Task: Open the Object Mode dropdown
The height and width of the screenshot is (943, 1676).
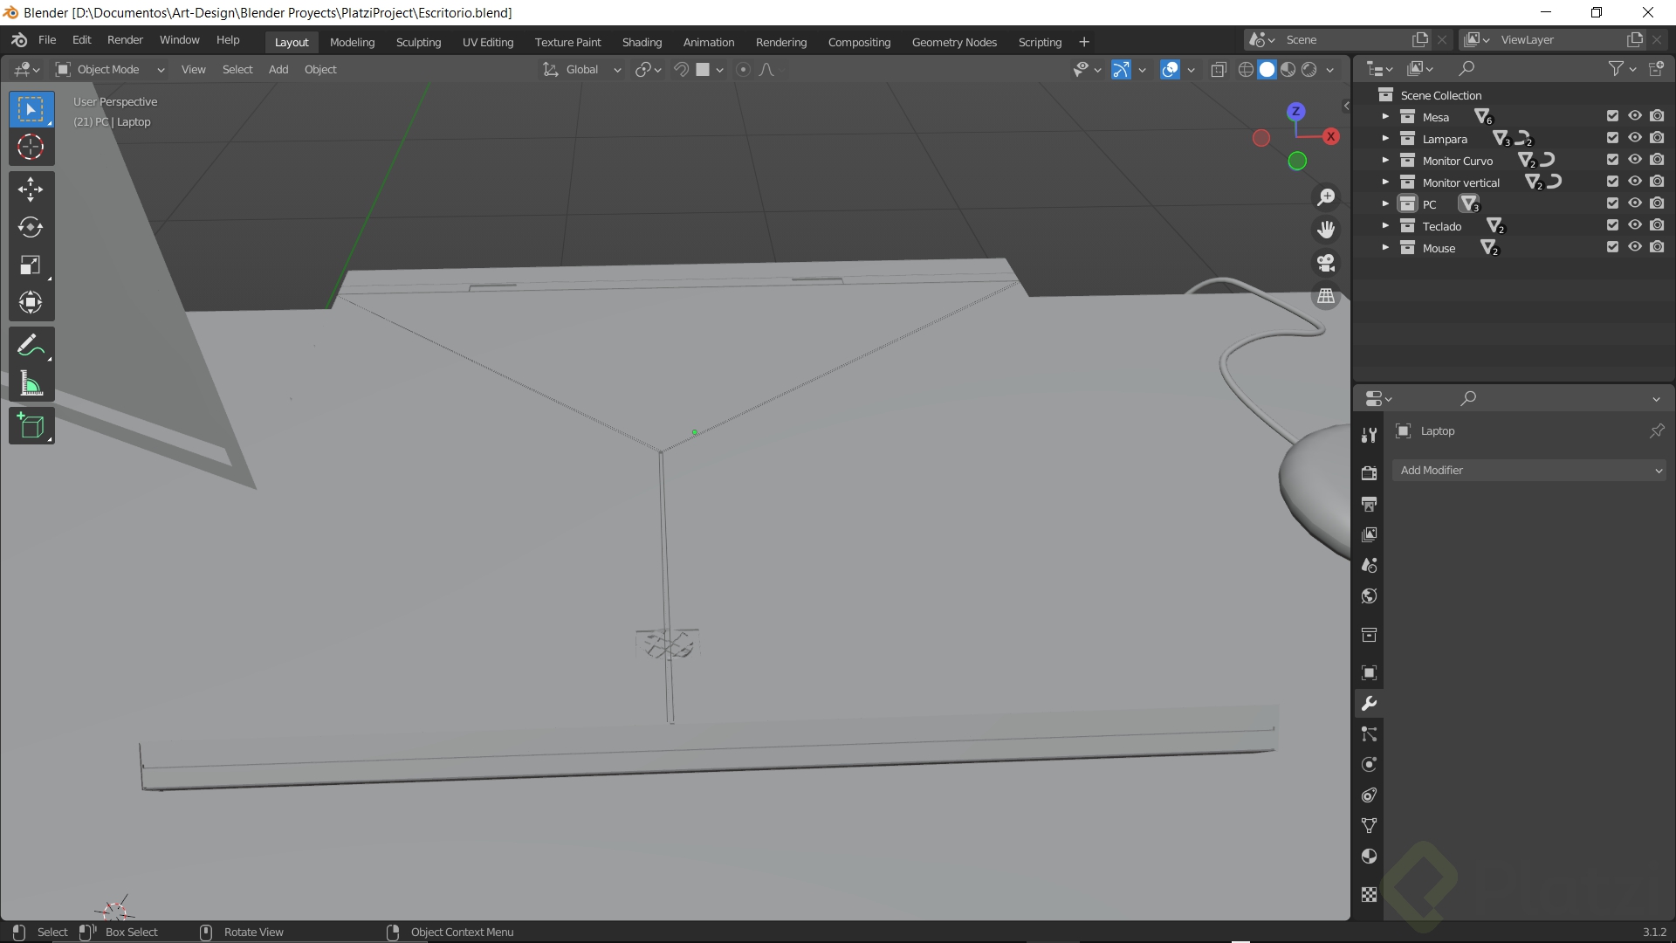Action: [109, 69]
